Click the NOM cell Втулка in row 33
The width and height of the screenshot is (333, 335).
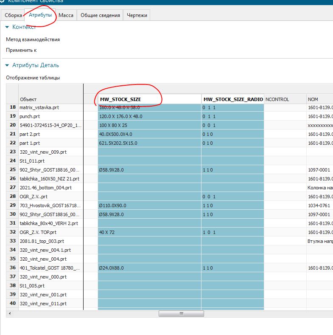point(320,241)
